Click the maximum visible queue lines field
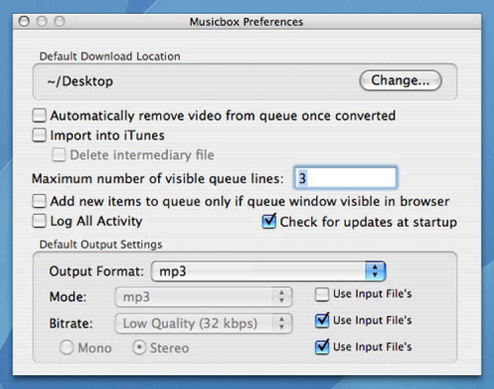Viewport: 494px width, 389px height. point(345,178)
